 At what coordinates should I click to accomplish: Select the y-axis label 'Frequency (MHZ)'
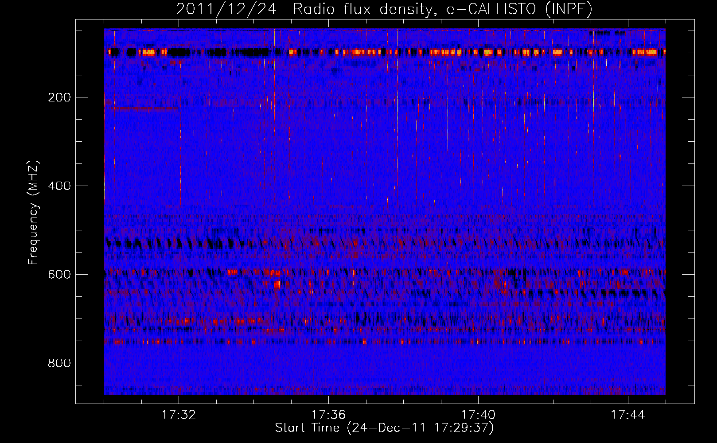(34, 213)
